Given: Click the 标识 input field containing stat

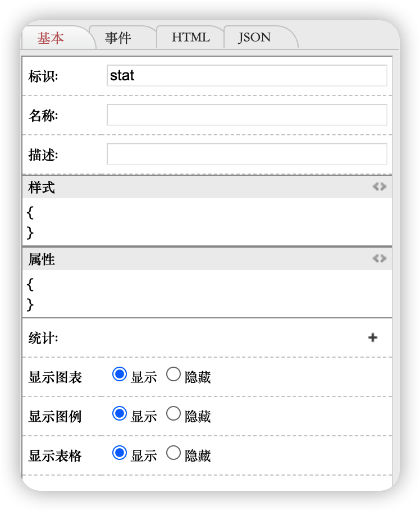Looking at the screenshot, I should coord(246,76).
